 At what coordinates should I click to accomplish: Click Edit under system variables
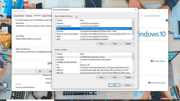point(115,77)
